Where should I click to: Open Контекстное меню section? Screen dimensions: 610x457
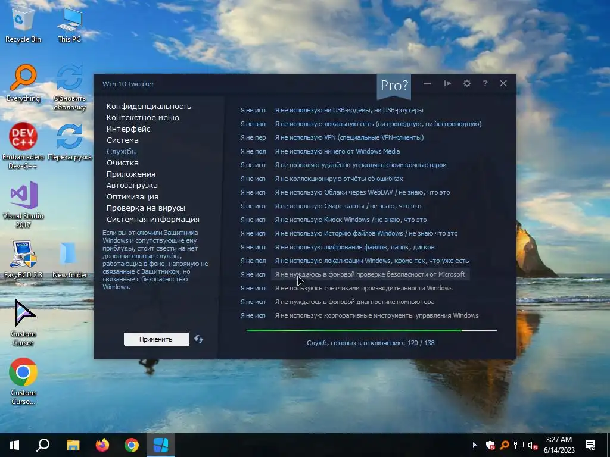pos(143,117)
